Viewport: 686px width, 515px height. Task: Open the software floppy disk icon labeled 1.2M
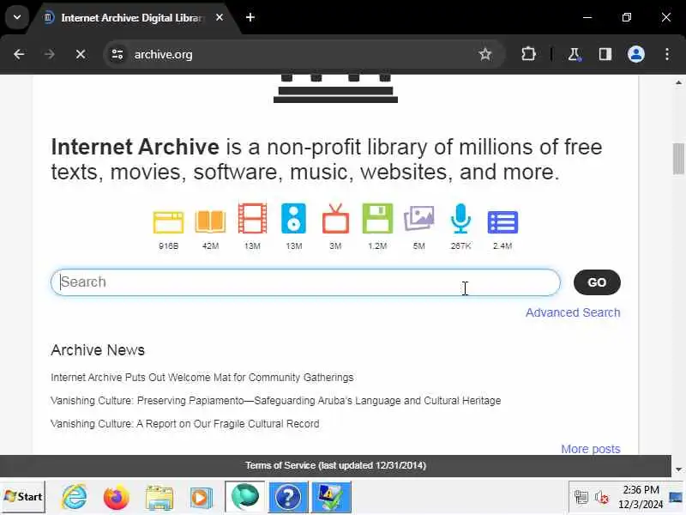coord(377,219)
